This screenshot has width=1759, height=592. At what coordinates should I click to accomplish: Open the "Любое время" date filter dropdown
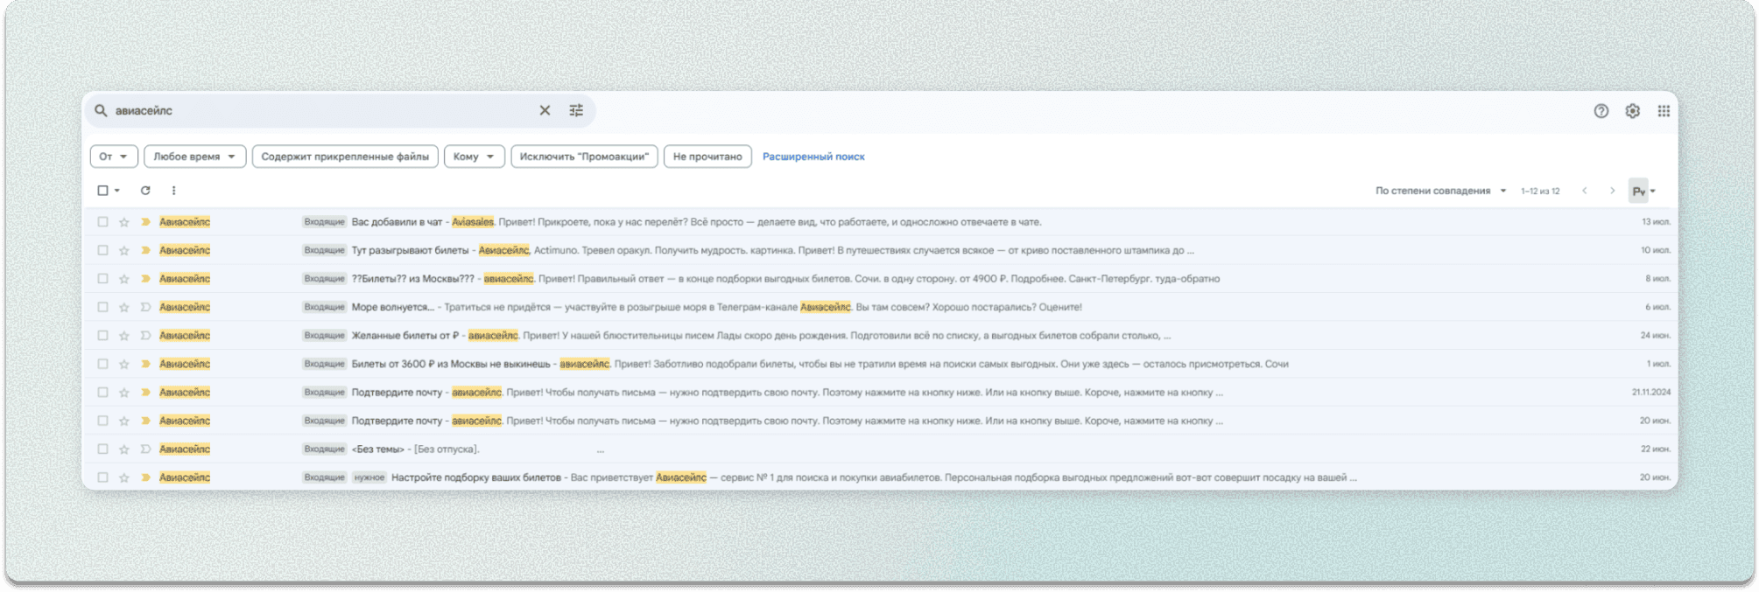pyautogui.click(x=194, y=157)
